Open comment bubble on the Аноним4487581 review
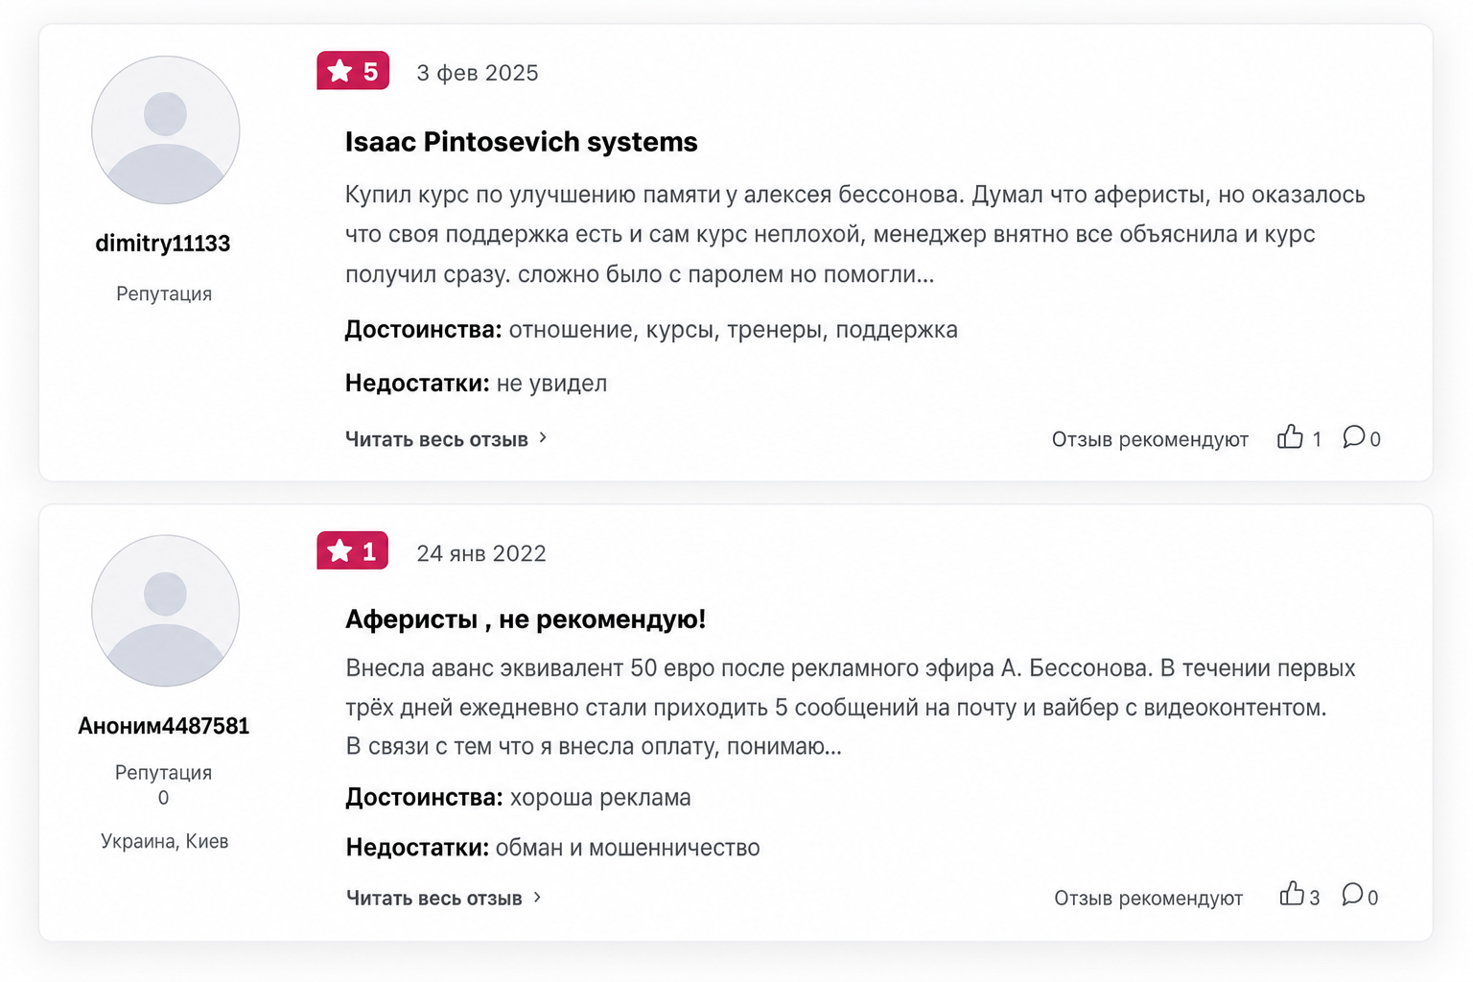This screenshot has width=1473, height=982. tap(1352, 895)
